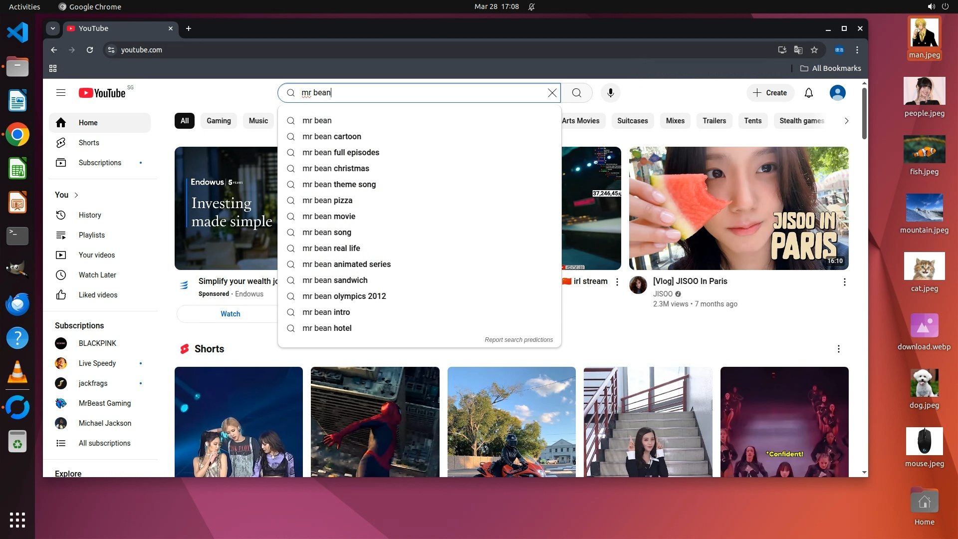Open the History sidebar item
The width and height of the screenshot is (958, 539).
[x=90, y=215]
